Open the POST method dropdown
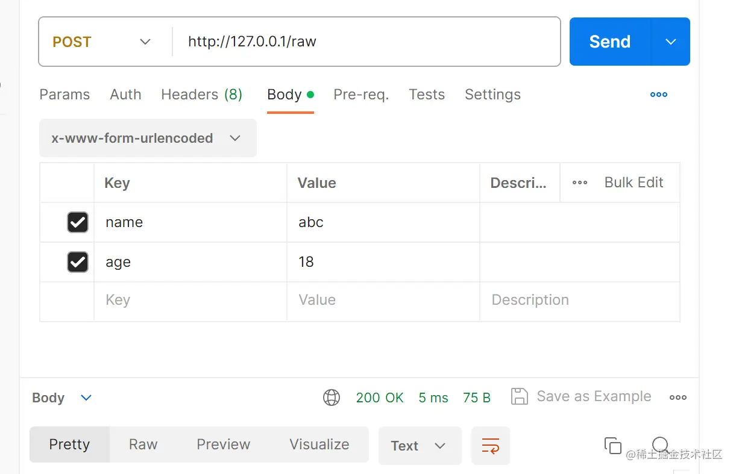The width and height of the screenshot is (736, 474). click(101, 42)
